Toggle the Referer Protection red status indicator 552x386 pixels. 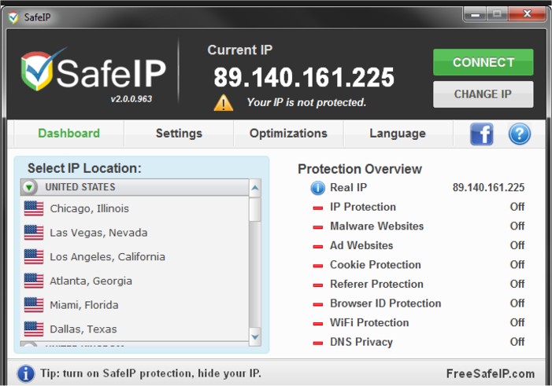[x=317, y=285]
